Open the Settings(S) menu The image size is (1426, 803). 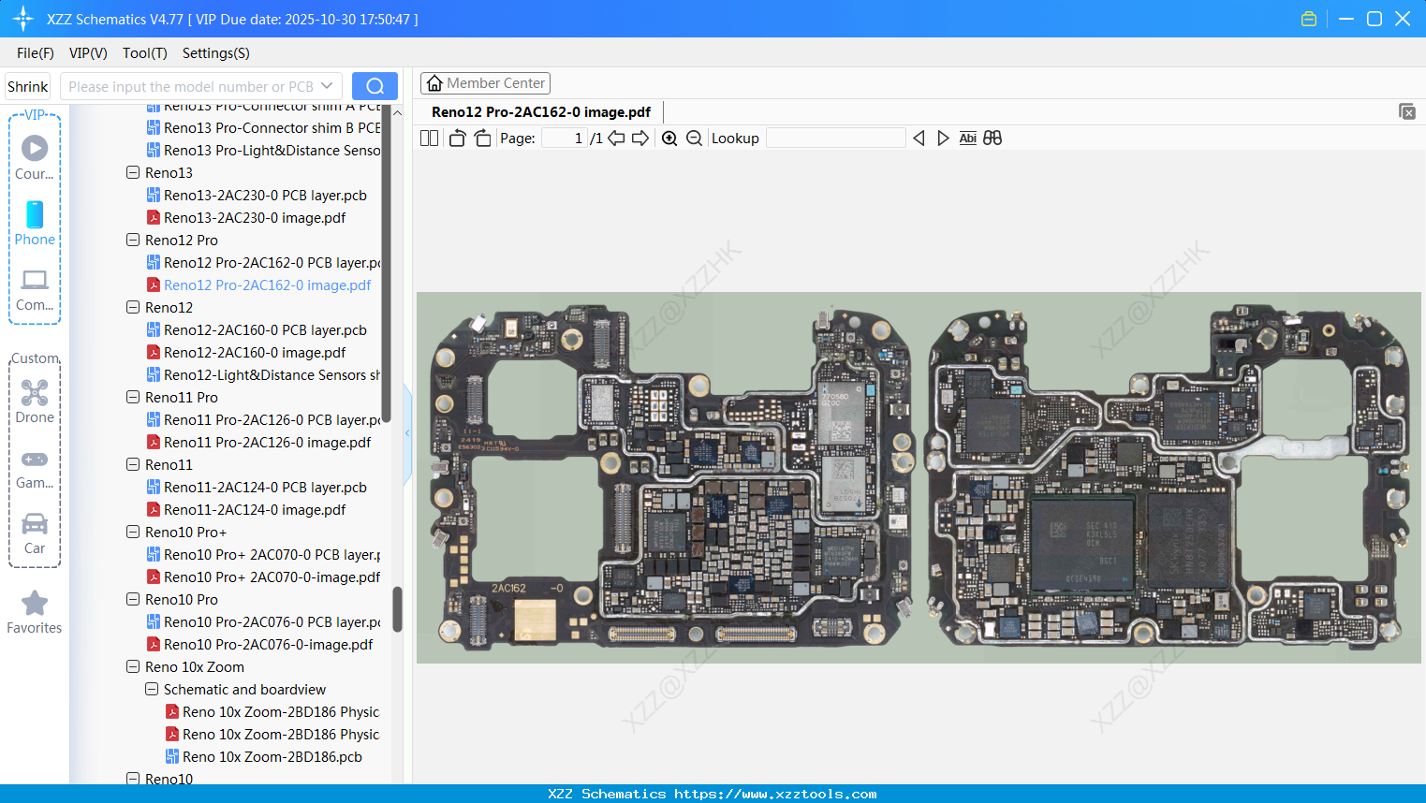point(215,53)
